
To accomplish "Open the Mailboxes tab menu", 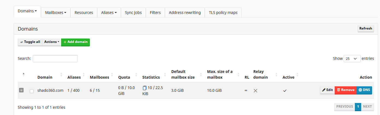I will pos(56,13).
